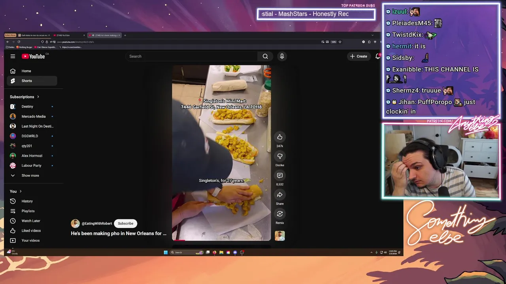The width and height of the screenshot is (506, 284).
Task: Open Discord from the taskbar
Action: [x=235, y=252]
